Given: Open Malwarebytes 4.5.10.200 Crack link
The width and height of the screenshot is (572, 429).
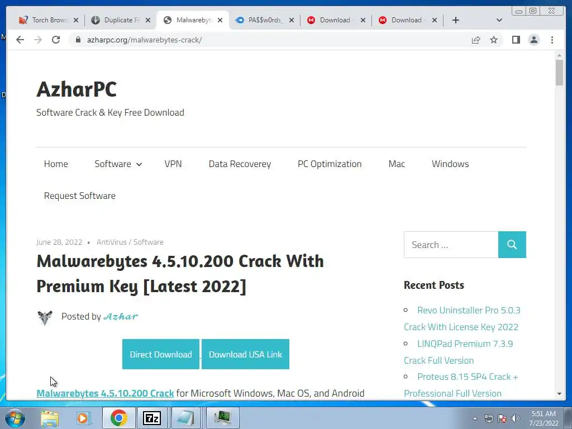Looking at the screenshot, I should click(x=105, y=393).
